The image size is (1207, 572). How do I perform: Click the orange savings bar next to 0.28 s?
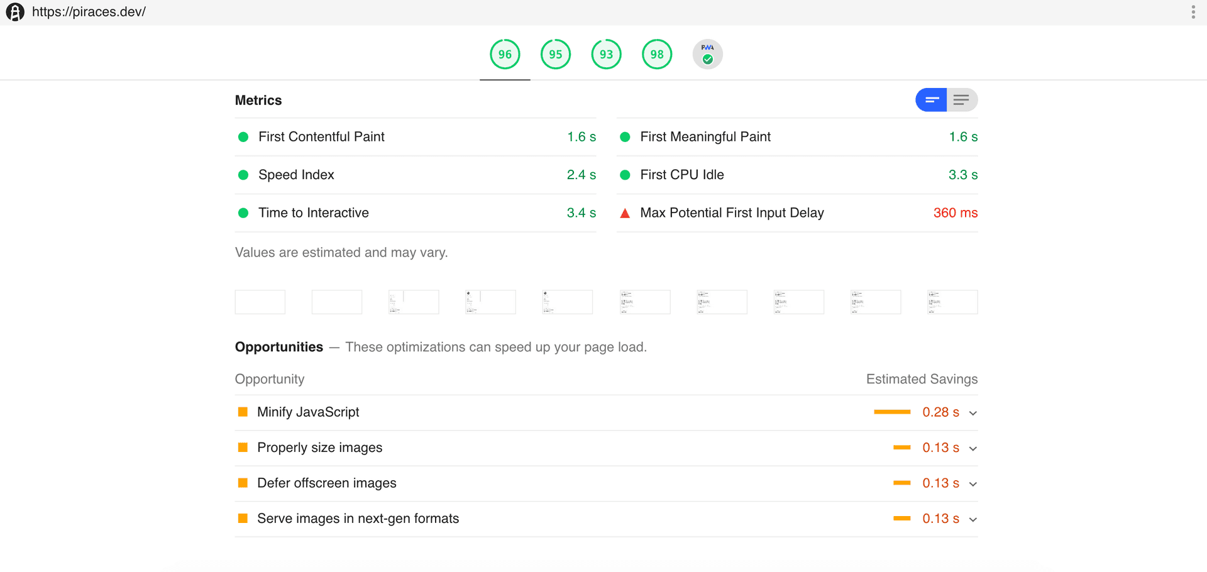pos(893,412)
